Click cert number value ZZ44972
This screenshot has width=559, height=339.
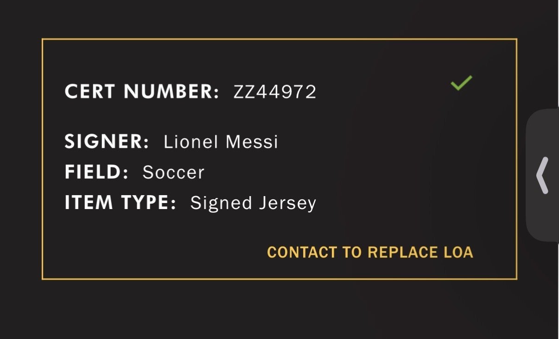275,92
